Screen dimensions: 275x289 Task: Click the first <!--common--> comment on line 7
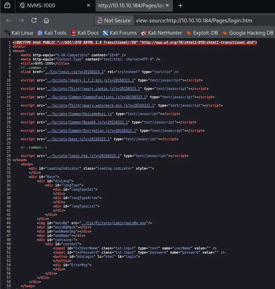(x=34, y=68)
